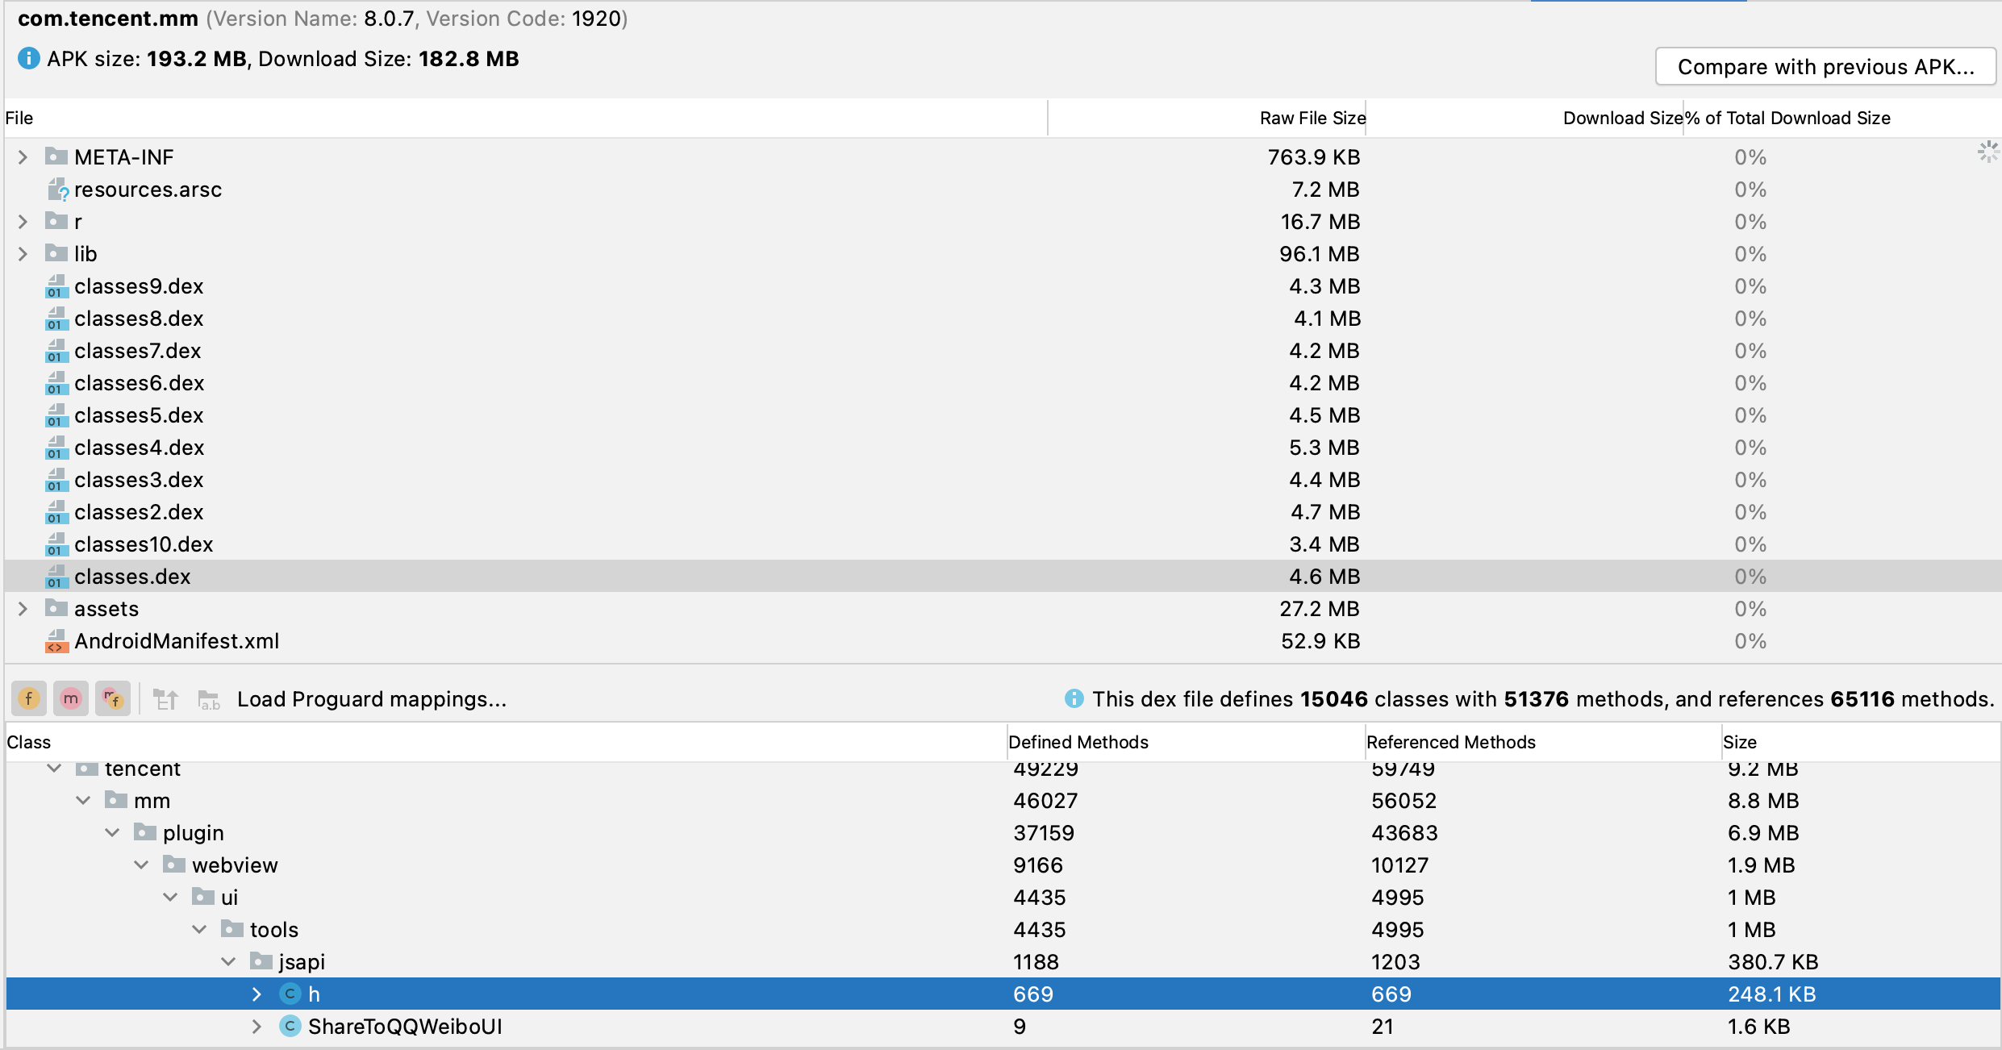Select classes6.dex file icon

tap(56, 383)
